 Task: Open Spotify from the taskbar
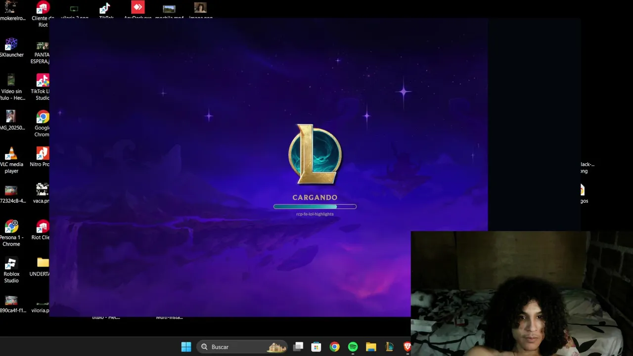[x=353, y=347]
